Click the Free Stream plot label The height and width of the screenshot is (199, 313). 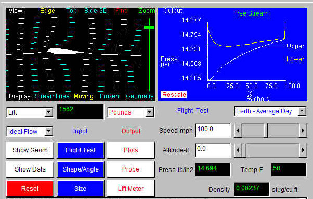click(x=251, y=13)
